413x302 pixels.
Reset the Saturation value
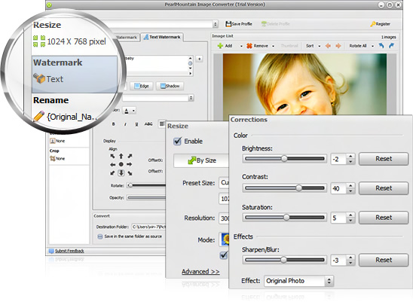coord(384,218)
